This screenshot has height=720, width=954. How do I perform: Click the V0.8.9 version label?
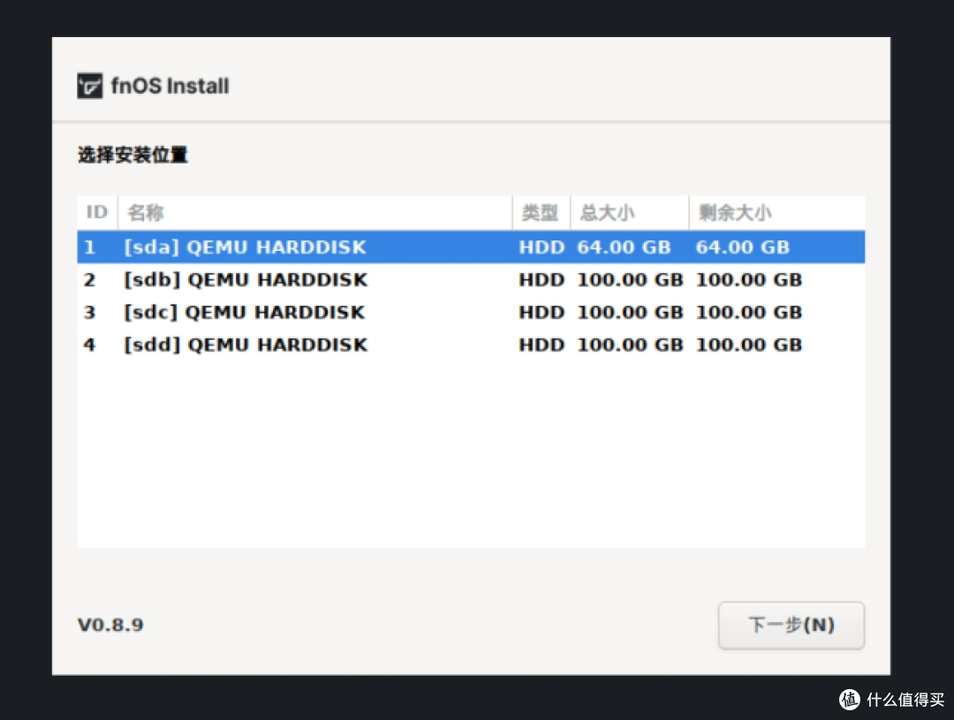tap(110, 625)
